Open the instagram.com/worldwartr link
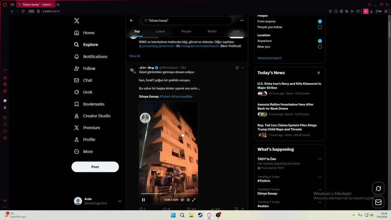Screen dimensions: 391x220 pyautogui.click(x=200, y=46)
